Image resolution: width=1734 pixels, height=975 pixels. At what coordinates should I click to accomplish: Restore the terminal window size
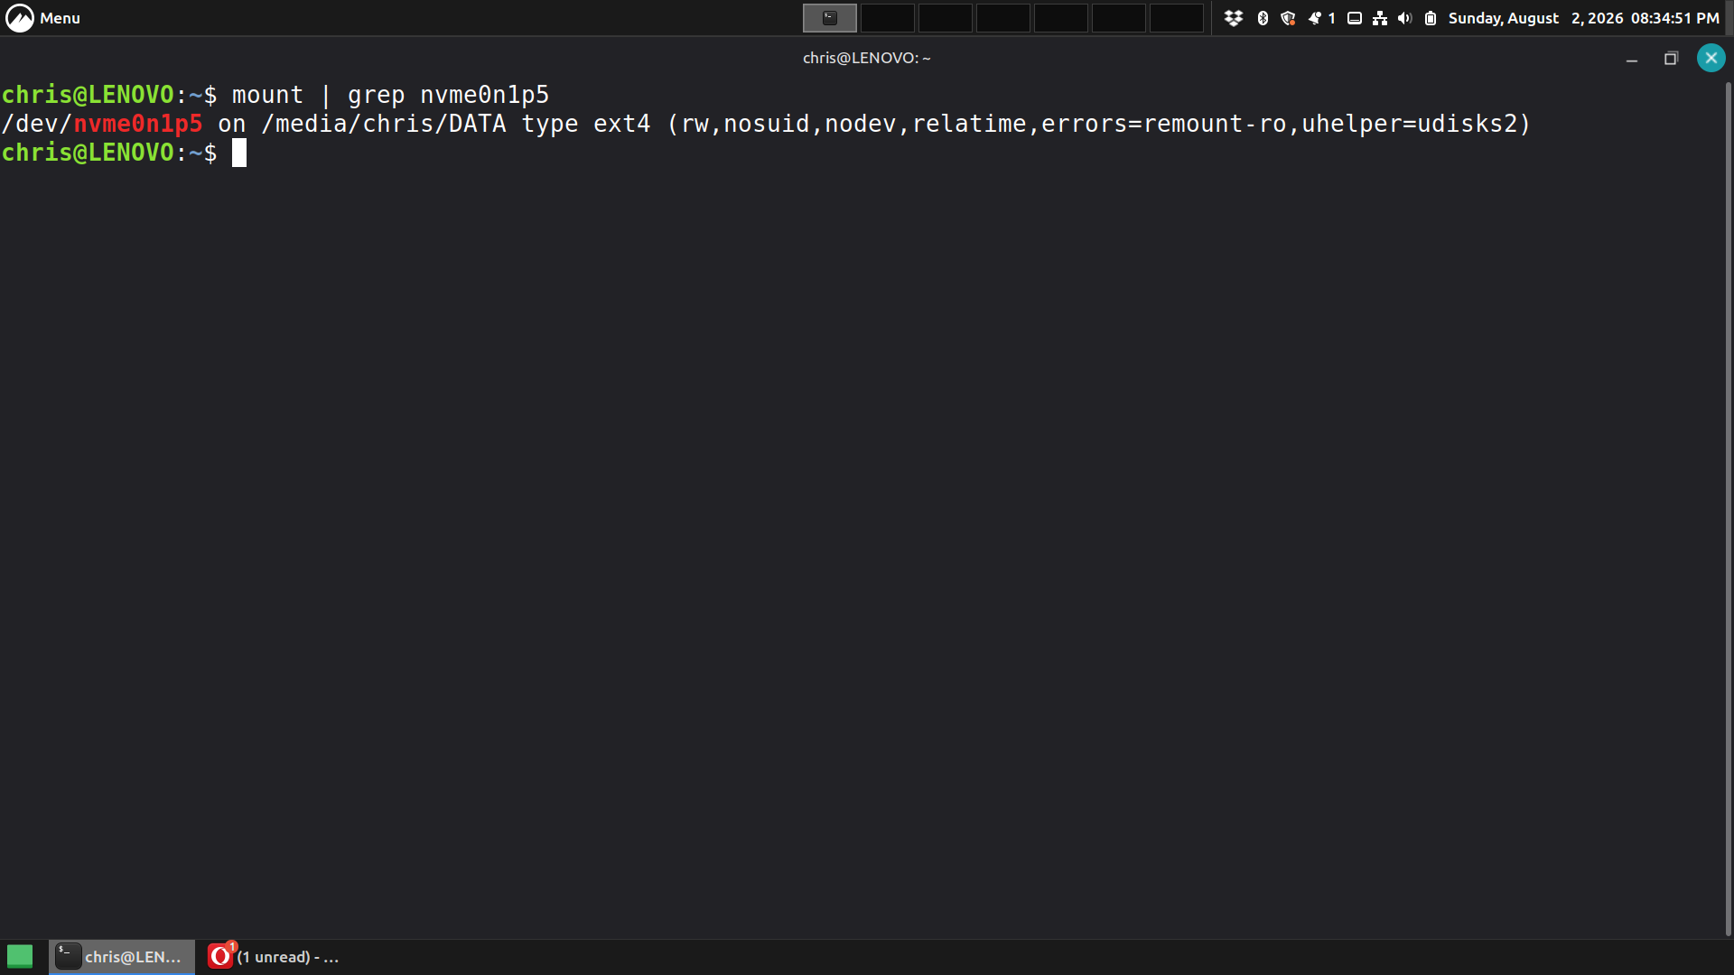[x=1671, y=59]
